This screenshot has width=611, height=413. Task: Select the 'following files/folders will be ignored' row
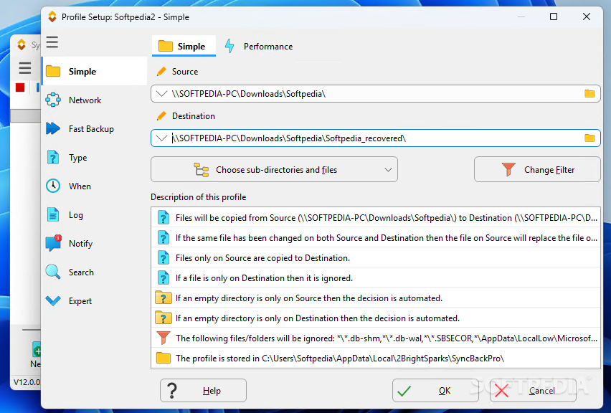tap(376, 338)
